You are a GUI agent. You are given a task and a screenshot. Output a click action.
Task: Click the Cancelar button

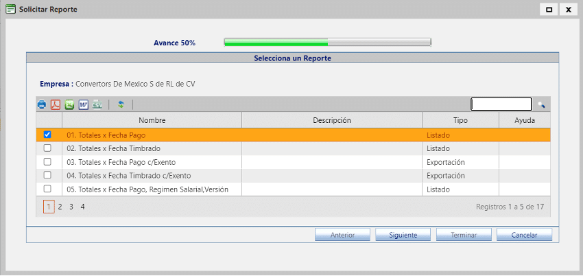[x=524, y=235]
